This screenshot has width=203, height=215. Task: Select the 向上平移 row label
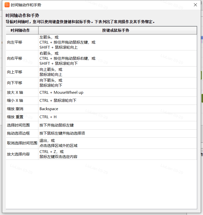click(15, 72)
